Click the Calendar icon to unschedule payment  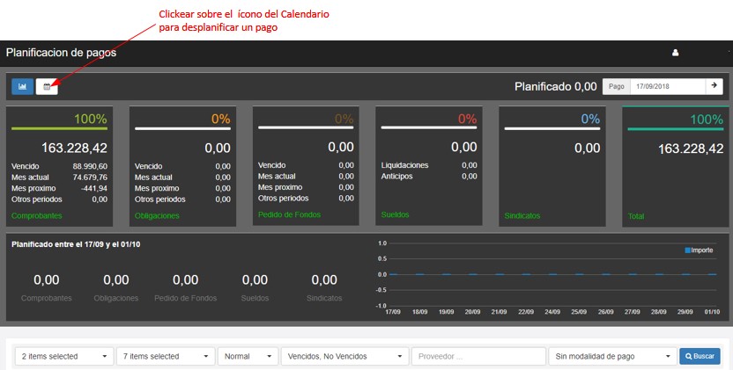(x=47, y=86)
